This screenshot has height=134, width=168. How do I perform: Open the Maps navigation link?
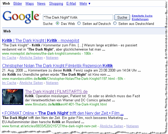click(x=29, y=4)
